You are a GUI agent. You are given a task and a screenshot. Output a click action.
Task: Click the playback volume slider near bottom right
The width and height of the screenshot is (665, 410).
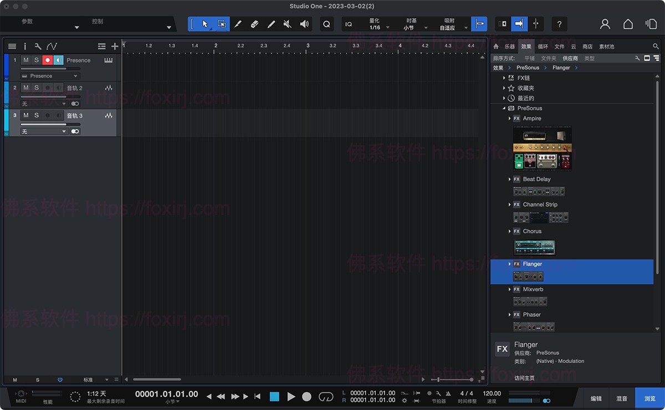521,400
